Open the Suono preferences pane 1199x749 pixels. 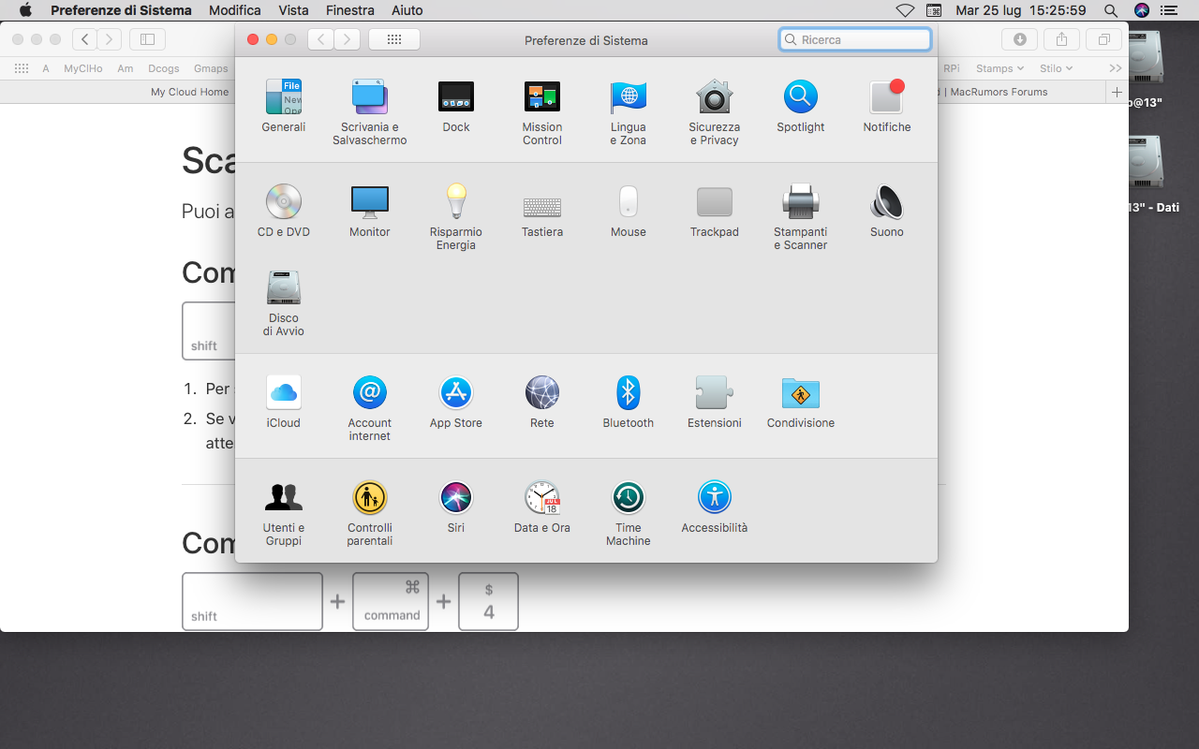[887, 211]
